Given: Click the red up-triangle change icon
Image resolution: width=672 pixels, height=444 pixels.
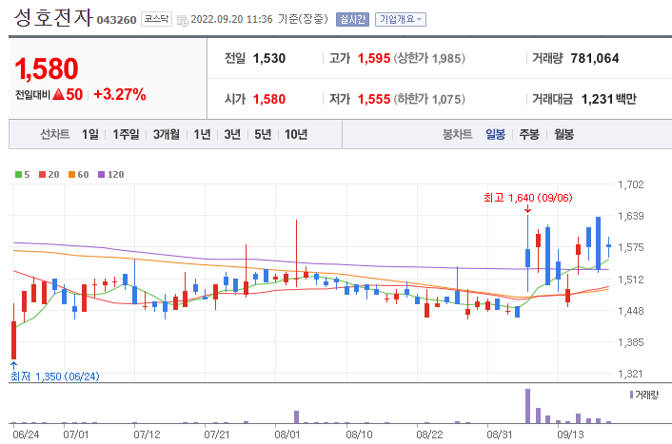Looking at the screenshot, I should coord(59,94).
